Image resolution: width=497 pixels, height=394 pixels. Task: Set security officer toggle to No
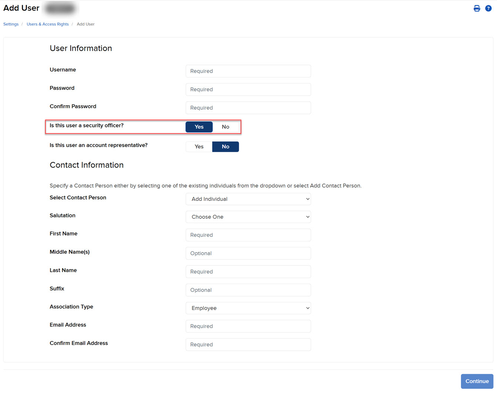226,127
